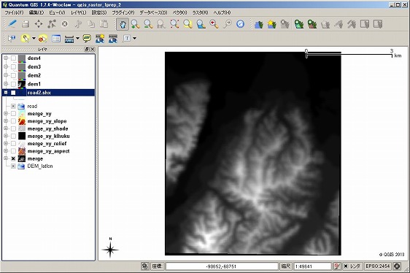Select the Identify Features tool

(x=12, y=39)
